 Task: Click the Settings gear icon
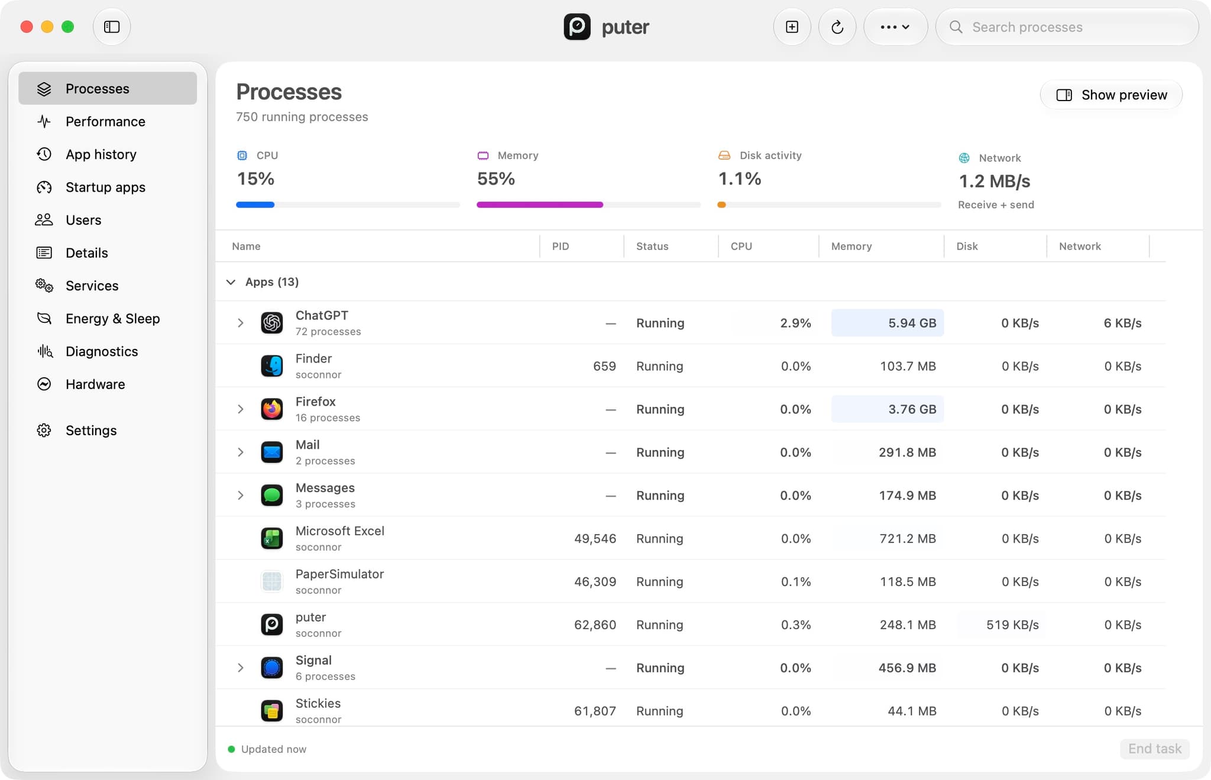point(44,430)
